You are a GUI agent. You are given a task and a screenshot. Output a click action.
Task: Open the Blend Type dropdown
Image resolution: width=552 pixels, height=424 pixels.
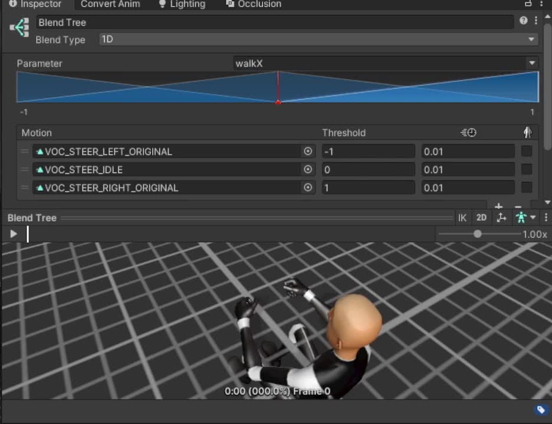click(318, 39)
